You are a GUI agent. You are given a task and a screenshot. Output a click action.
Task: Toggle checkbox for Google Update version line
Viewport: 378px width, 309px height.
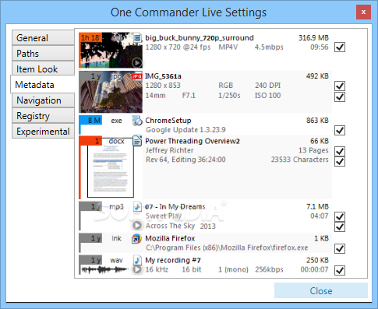(340, 130)
